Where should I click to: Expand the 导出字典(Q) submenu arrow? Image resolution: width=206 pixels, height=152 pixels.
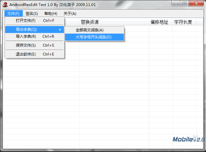[60, 29]
